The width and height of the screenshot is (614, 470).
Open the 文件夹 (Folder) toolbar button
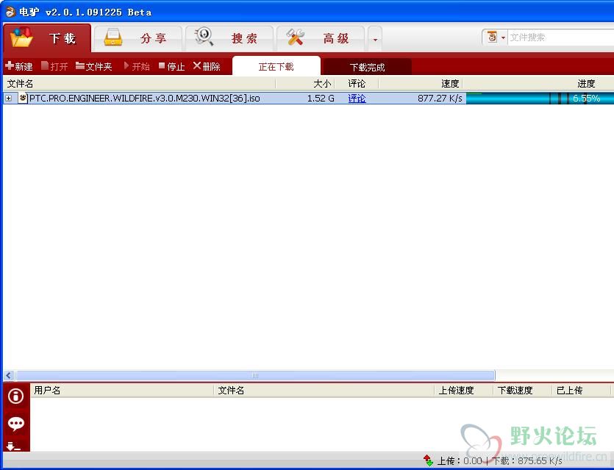point(93,66)
